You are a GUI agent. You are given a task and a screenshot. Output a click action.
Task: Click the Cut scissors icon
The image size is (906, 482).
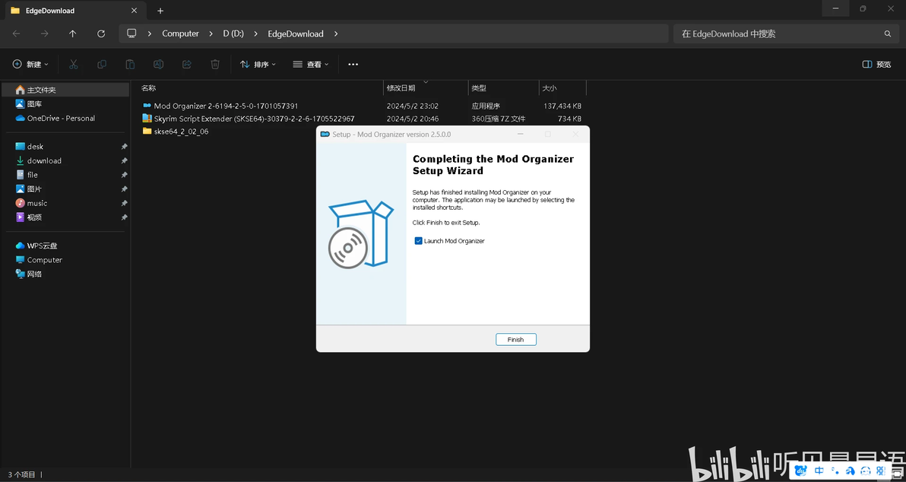click(x=74, y=64)
